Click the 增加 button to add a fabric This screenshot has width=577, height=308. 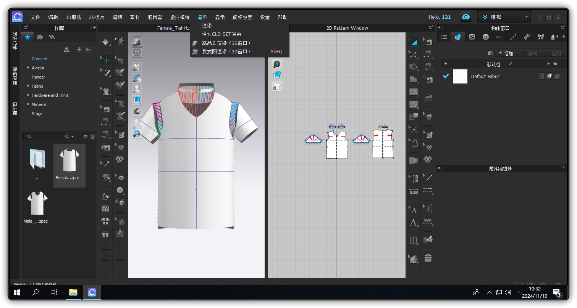click(x=506, y=53)
